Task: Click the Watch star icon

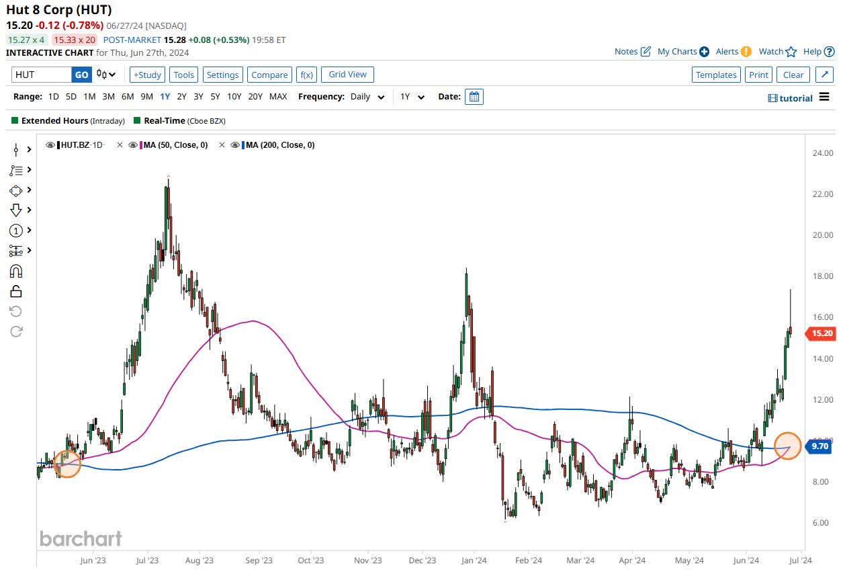Action: click(x=791, y=52)
